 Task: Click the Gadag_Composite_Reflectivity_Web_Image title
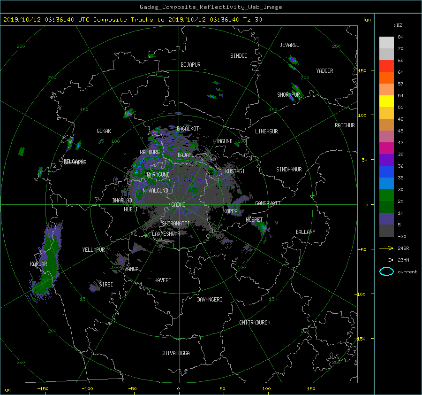click(x=211, y=7)
